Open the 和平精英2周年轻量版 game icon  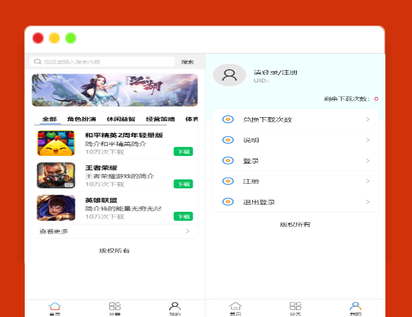point(56,143)
